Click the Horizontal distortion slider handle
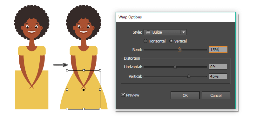The height and width of the screenshot is (126, 270). [x=175, y=67]
